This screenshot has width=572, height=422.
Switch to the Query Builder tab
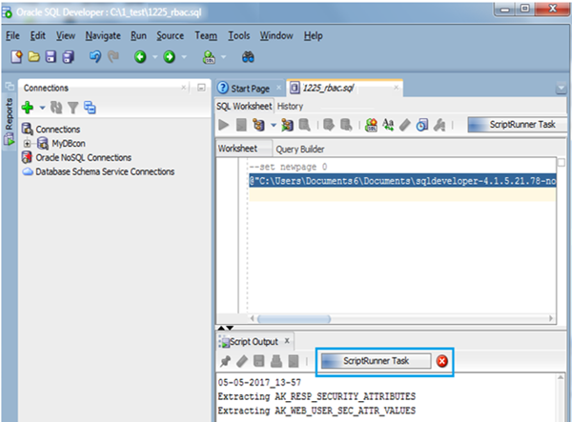300,150
